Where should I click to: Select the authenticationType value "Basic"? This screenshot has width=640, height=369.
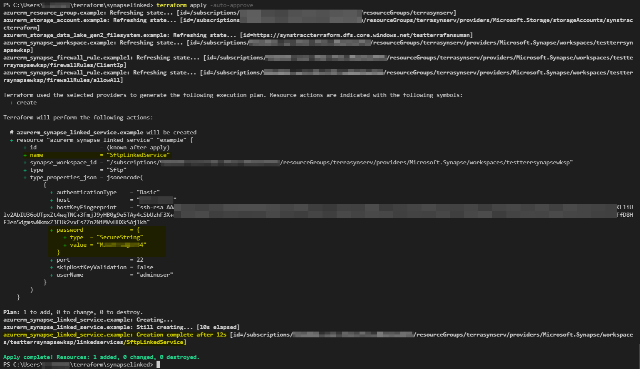148,192
